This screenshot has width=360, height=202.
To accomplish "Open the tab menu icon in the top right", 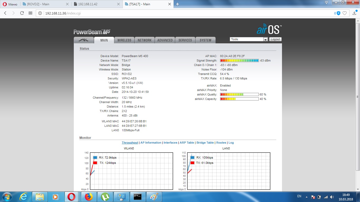I will pyautogui.click(x=326, y=3).
